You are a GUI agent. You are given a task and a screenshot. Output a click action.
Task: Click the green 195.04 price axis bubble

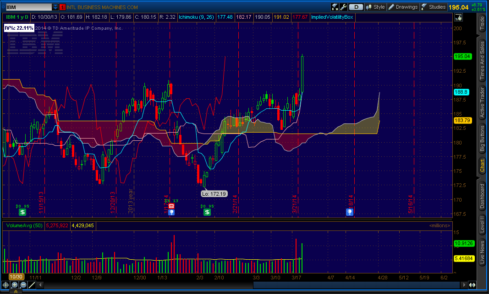pos(462,56)
